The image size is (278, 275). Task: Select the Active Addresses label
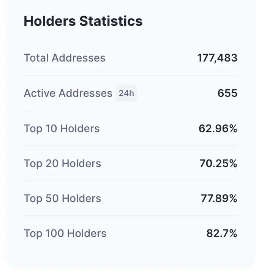tap(68, 93)
